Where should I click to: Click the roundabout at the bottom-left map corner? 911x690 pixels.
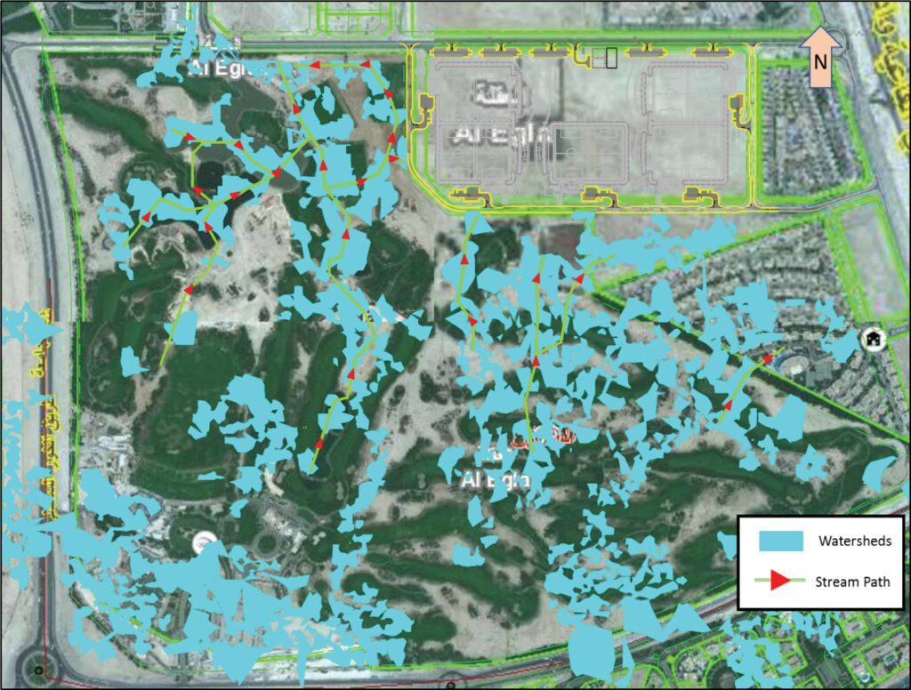[x=36, y=670]
